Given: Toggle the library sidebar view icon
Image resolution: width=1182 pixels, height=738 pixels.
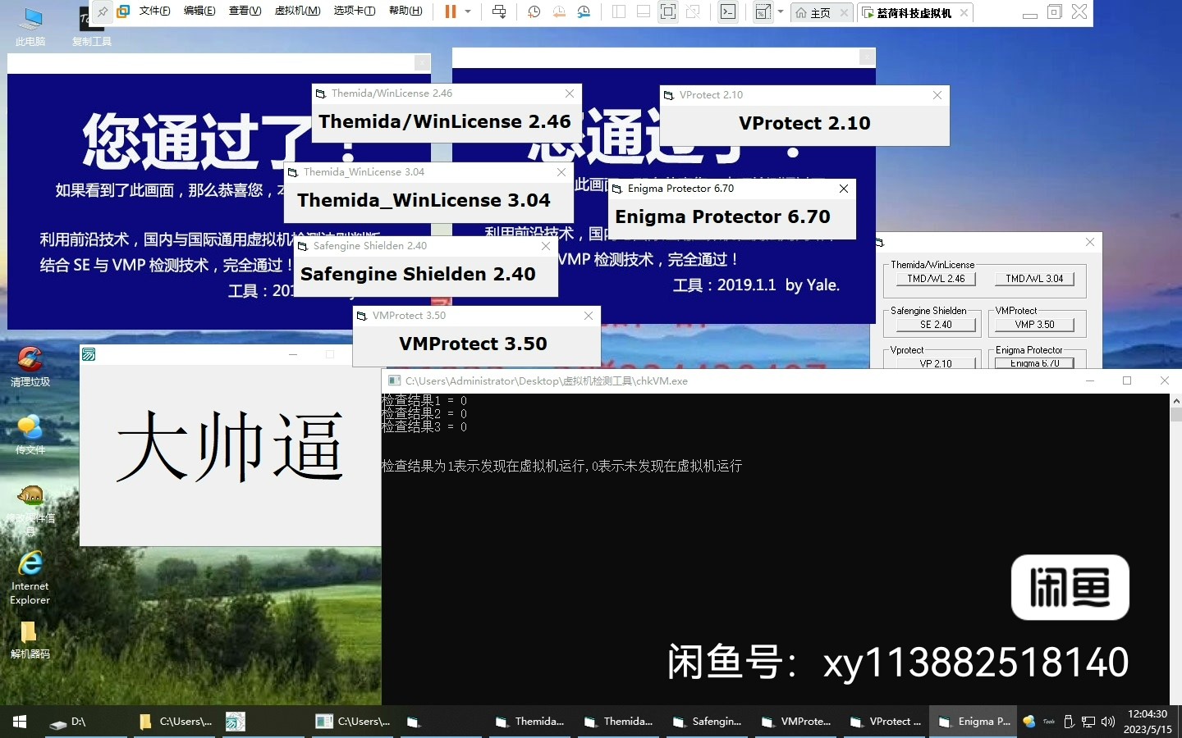Looking at the screenshot, I should point(619,11).
